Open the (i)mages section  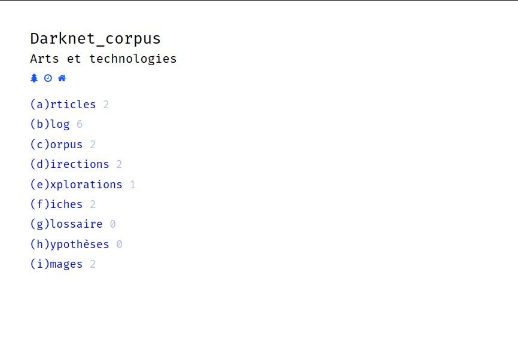pyautogui.click(x=56, y=264)
